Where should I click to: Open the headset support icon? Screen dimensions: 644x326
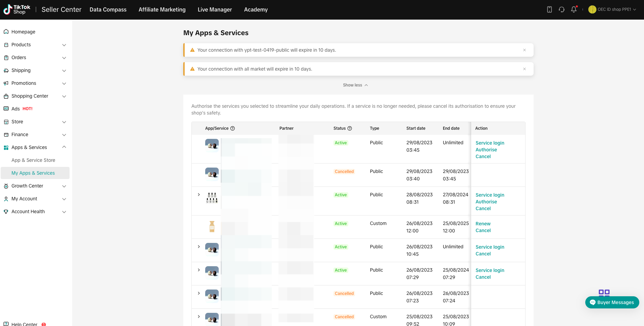coord(561,9)
